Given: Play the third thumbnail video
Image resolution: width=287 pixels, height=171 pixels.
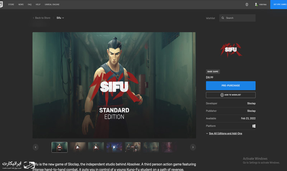Looking at the screenshot, I should coord(96,147).
